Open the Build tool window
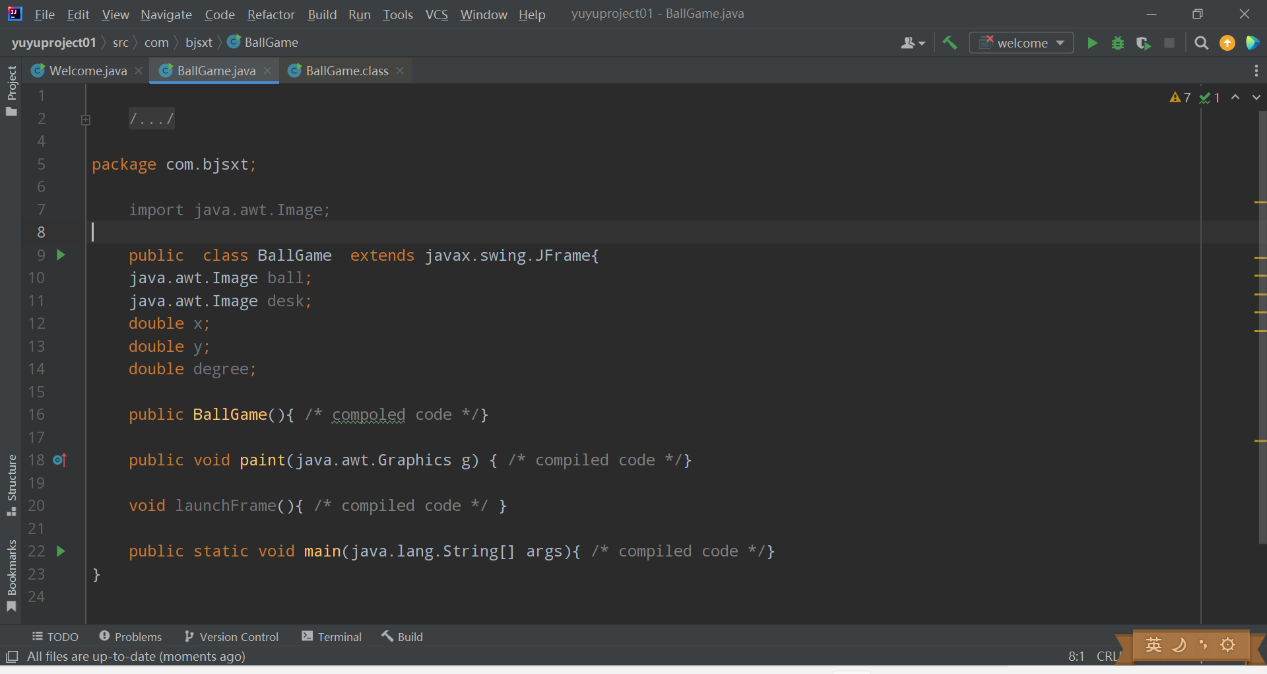Image resolution: width=1267 pixels, height=674 pixels. [x=402, y=636]
